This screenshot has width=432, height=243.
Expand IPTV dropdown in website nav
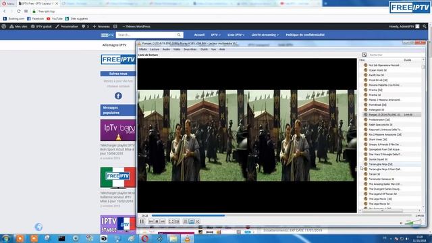216,34
